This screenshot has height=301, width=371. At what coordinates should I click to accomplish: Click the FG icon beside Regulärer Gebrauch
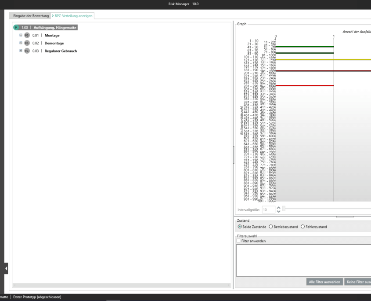coord(27,51)
